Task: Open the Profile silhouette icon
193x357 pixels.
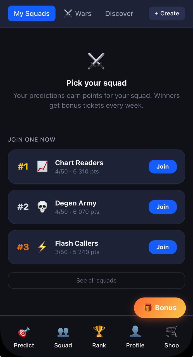Action: (x=135, y=332)
